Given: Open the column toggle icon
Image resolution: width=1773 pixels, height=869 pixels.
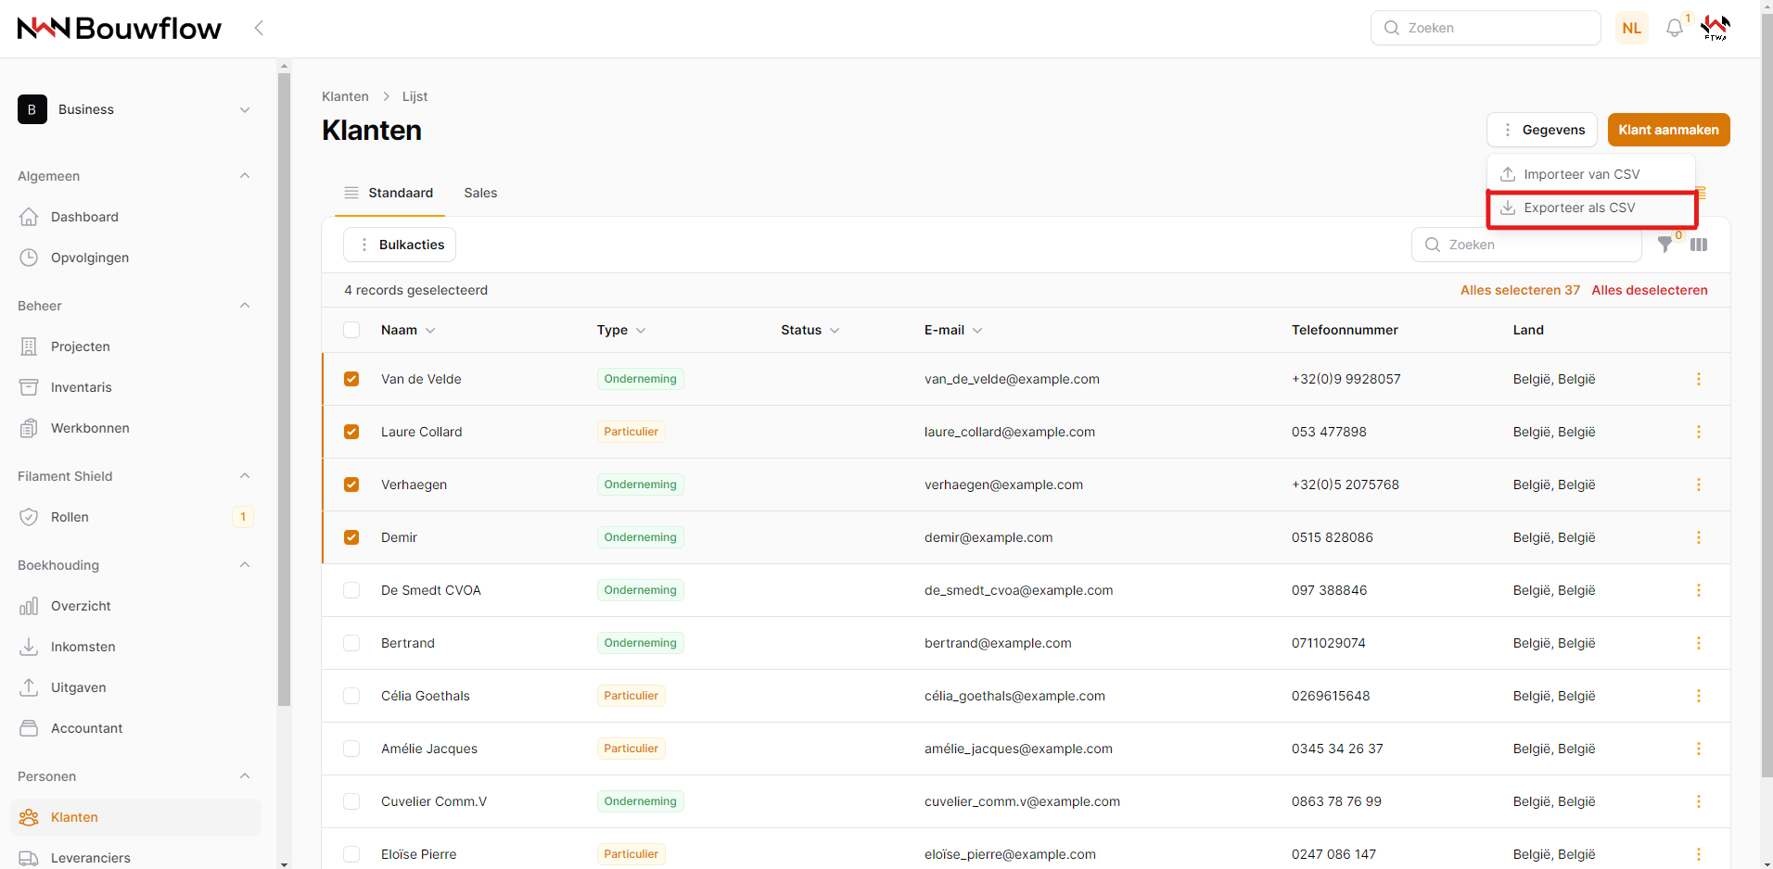Looking at the screenshot, I should coord(1699,245).
